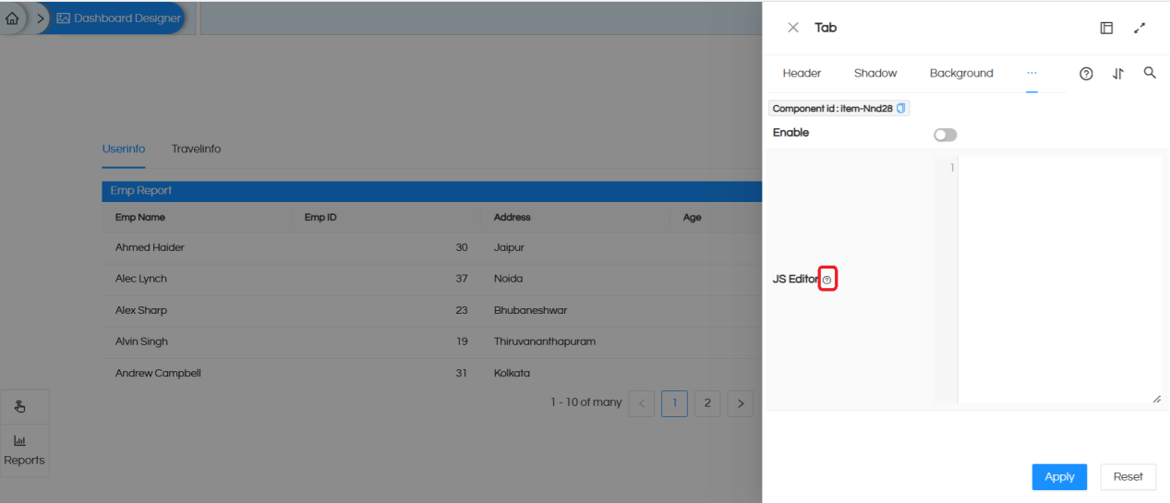This screenshot has height=503, width=1170.
Task: Click Emp ID value 19
Action: point(462,341)
